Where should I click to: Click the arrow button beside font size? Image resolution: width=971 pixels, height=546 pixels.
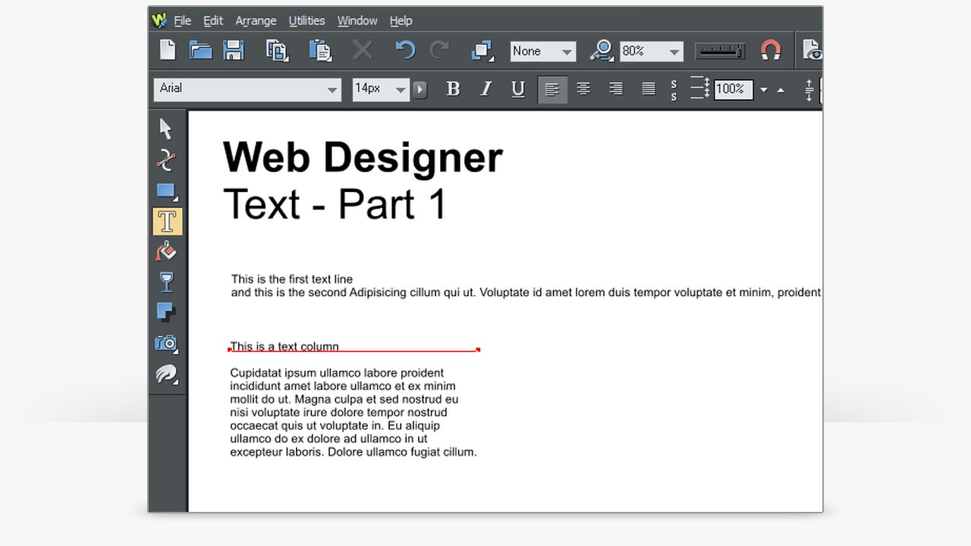point(420,89)
